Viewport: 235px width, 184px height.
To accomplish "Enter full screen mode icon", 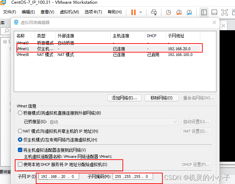I will coord(225,12).
